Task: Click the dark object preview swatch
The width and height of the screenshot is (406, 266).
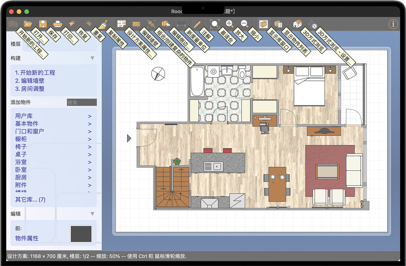Action: point(81,234)
